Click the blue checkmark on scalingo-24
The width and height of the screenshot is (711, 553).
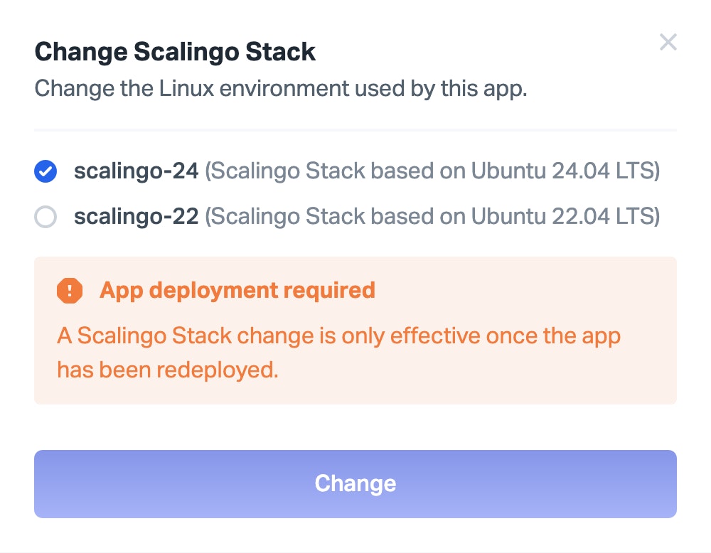tap(46, 171)
